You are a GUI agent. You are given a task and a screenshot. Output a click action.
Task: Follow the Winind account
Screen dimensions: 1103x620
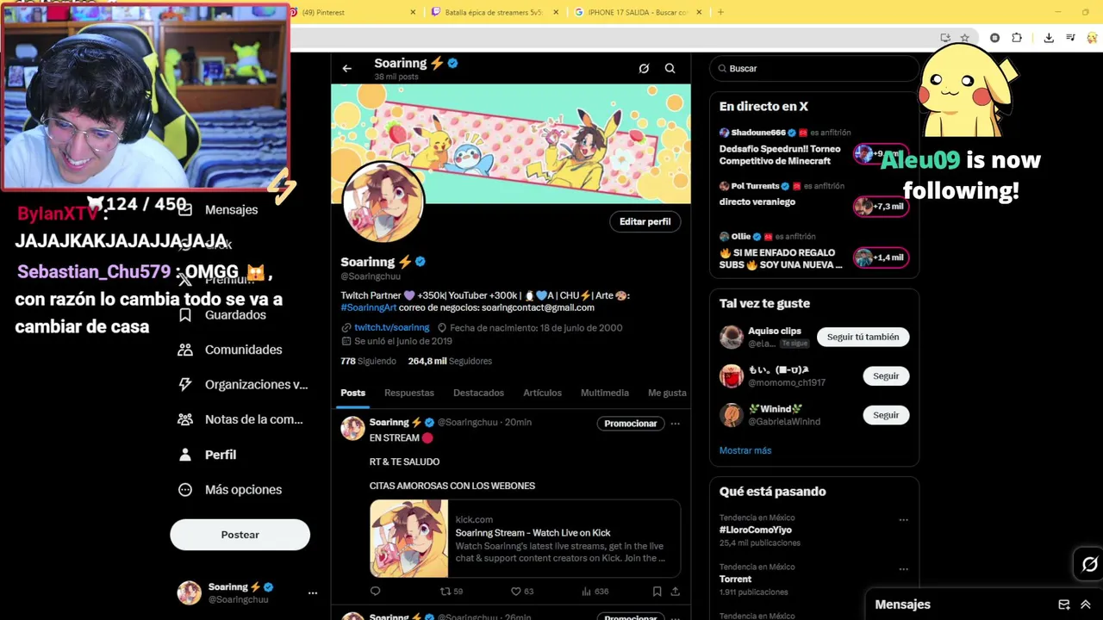886,415
